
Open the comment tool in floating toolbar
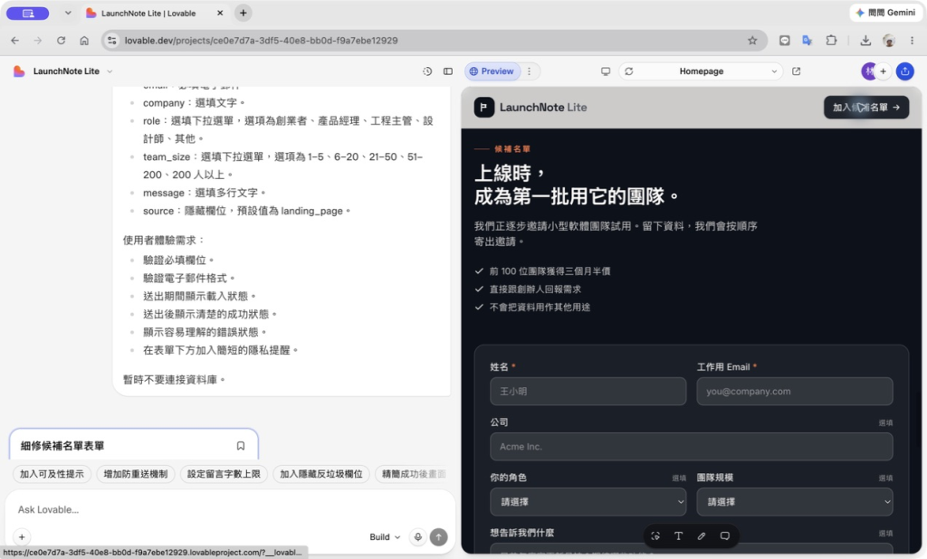pyautogui.click(x=725, y=536)
